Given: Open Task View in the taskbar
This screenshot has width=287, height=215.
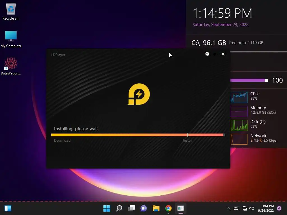Looking at the screenshot, I should tap(131, 208).
